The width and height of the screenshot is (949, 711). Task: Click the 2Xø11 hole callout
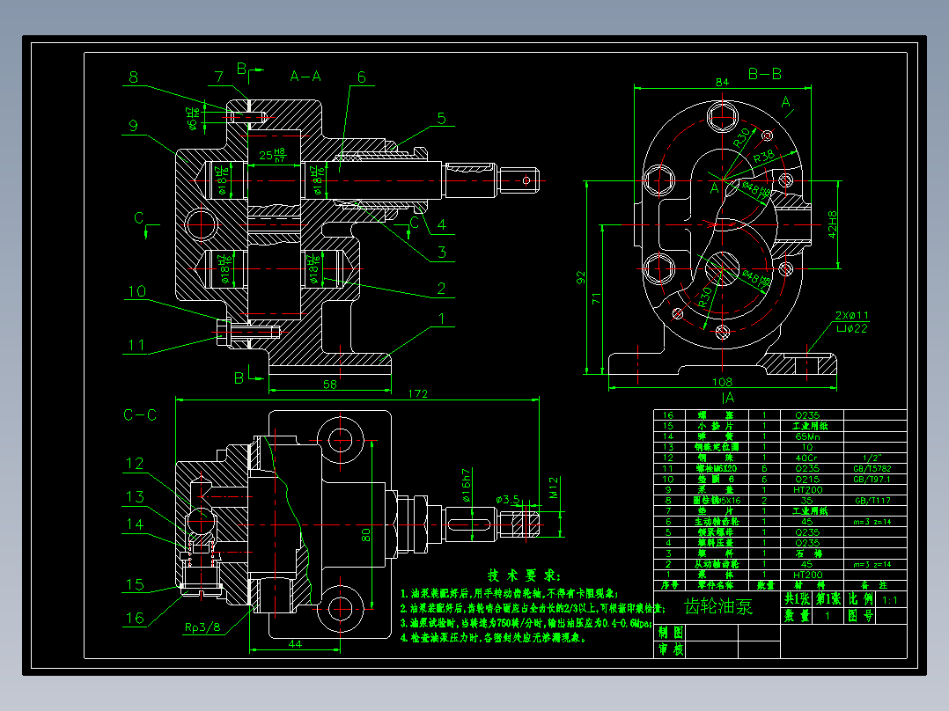coord(851,315)
